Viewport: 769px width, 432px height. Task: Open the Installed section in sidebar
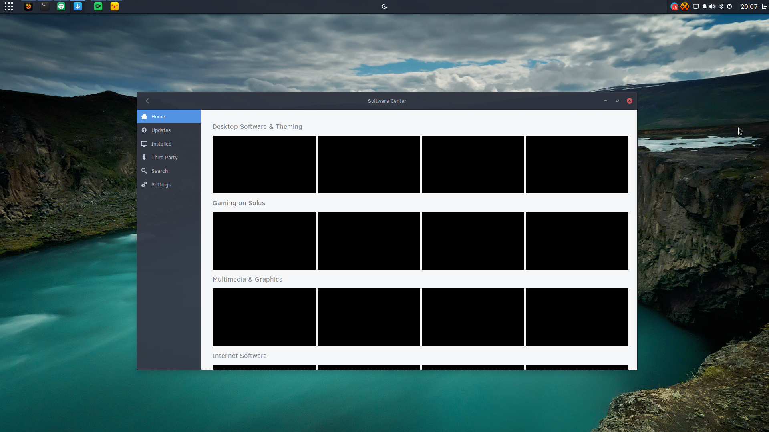click(169, 144)
